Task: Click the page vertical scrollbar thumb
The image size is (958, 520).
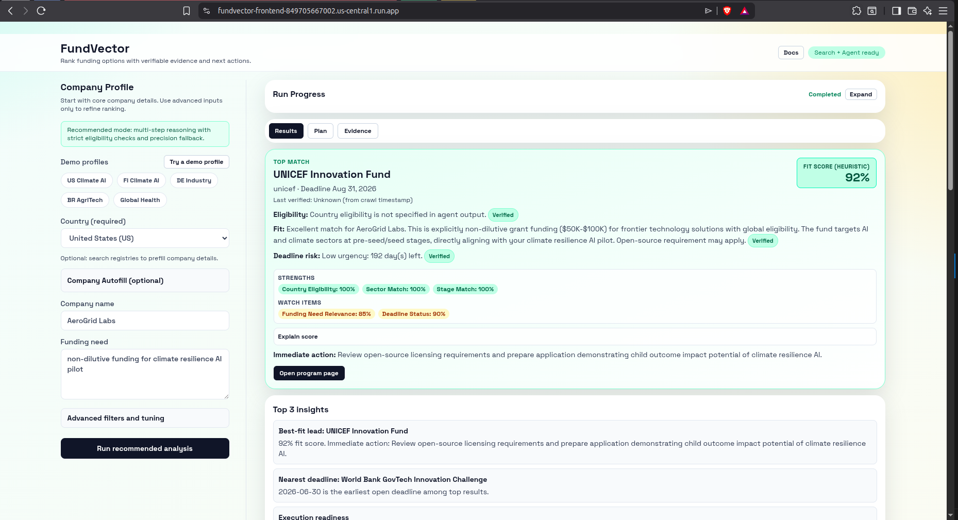Action: pyautogui.click(x=951, y=111)
